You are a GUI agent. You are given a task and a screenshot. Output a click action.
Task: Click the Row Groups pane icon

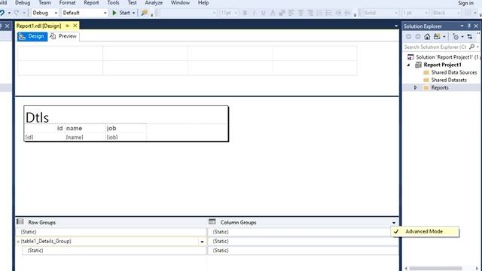(20, 221)
